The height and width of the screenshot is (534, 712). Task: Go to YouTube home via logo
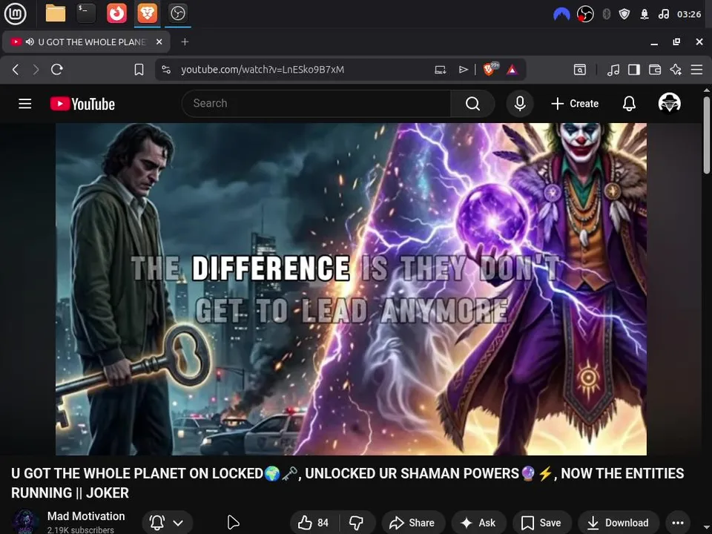coord(82,104)
